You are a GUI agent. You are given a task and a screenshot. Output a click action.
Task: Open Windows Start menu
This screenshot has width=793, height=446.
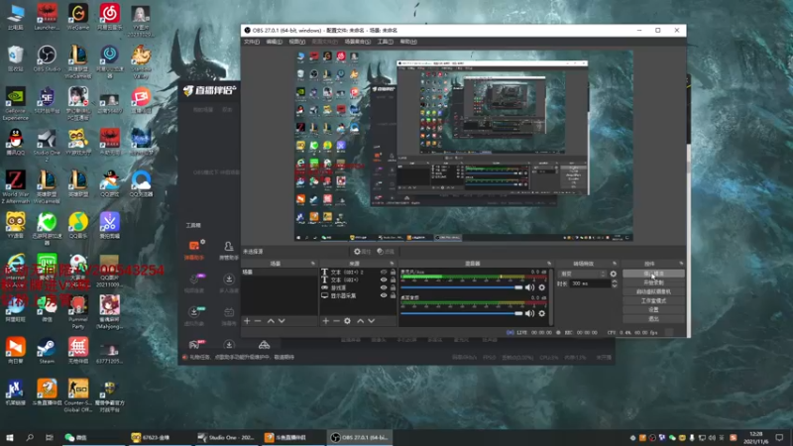10,437
